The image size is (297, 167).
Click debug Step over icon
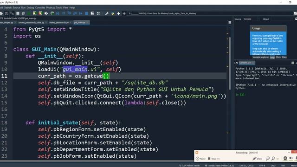tap(64, 13)
